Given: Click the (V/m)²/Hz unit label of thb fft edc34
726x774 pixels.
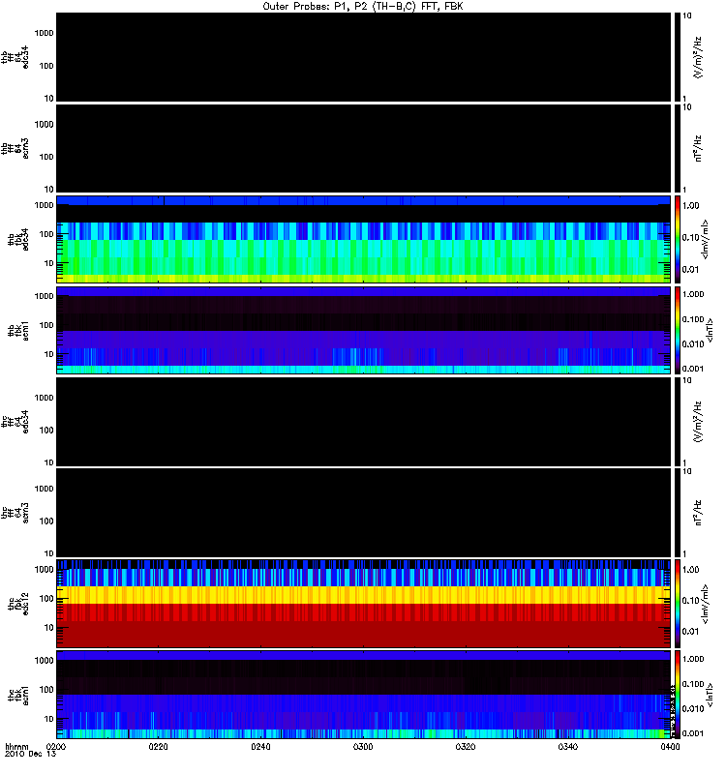Looking at the screenshot, I should click(x=697, y=57).
